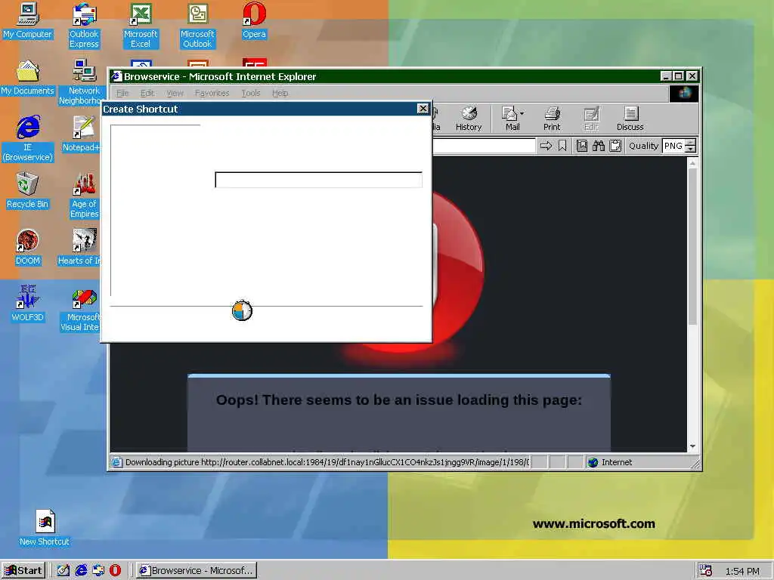Click the text field in Create Shortcut dialog

click(318, 180)
